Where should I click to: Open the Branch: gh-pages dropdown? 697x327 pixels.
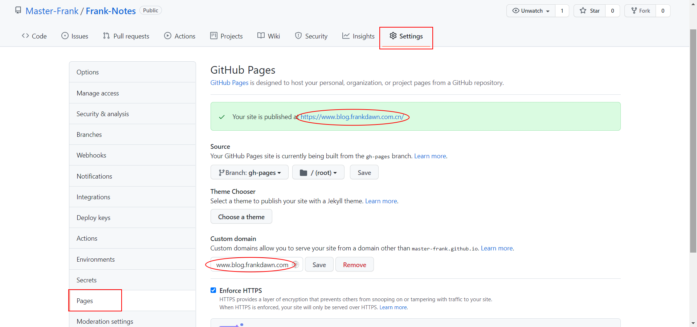[x=249, y=172]
